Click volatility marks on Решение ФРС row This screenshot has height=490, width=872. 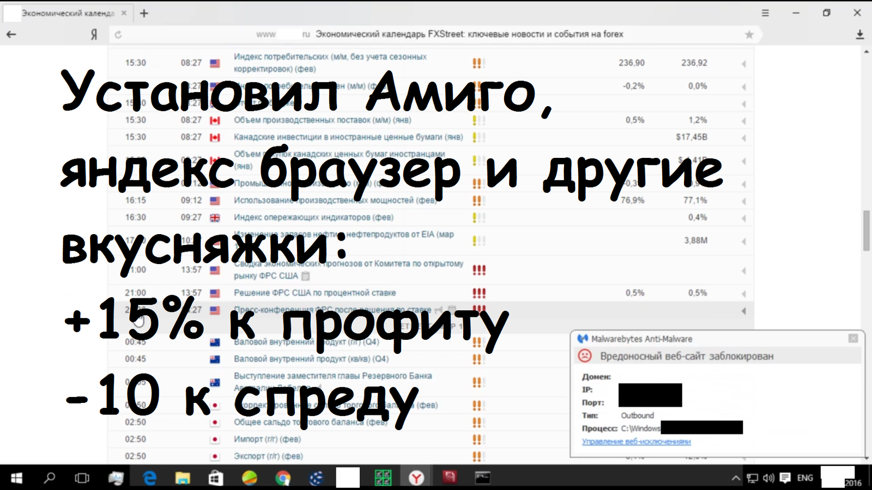pos(479,293)
